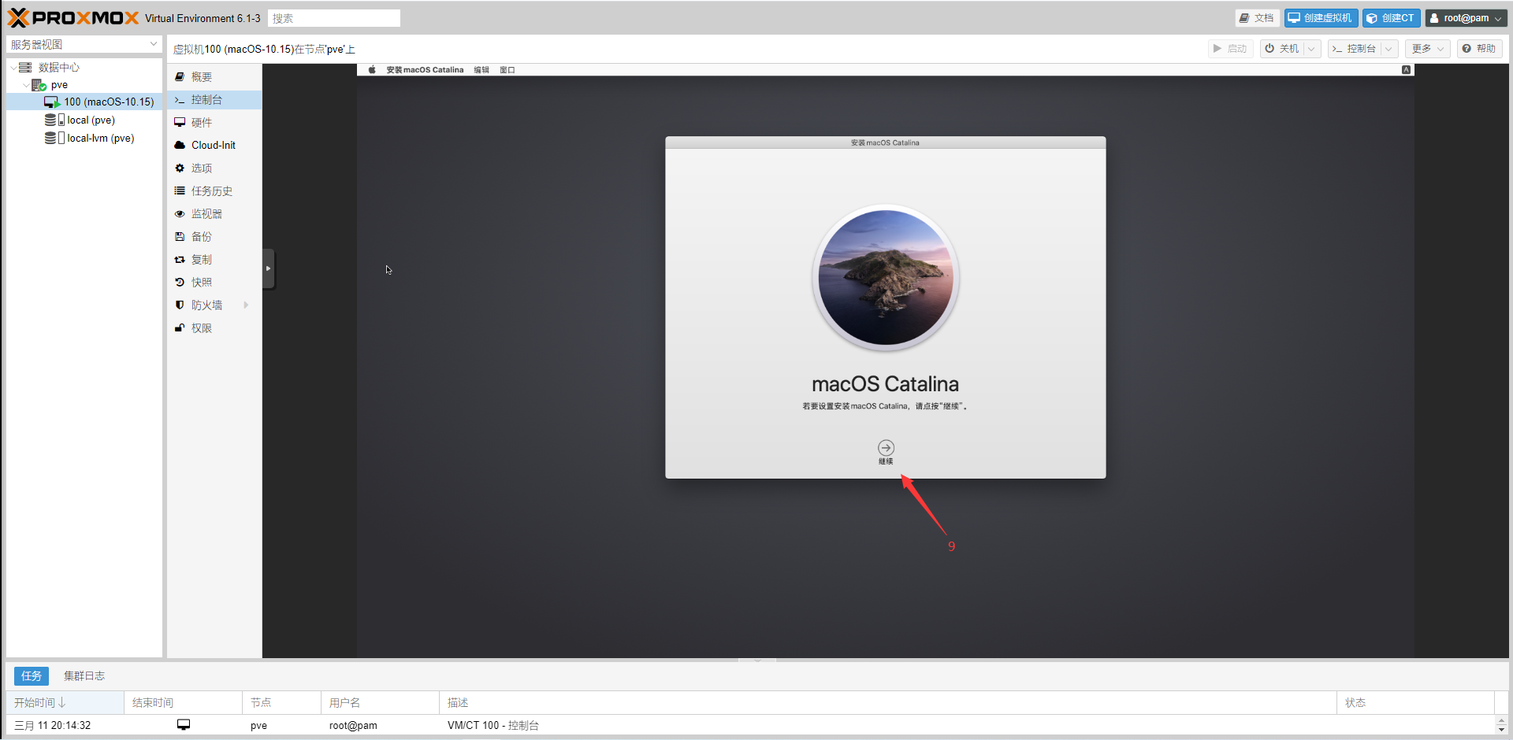Click the search input field
Screen dimensions: 1513x740
(334, 18)
